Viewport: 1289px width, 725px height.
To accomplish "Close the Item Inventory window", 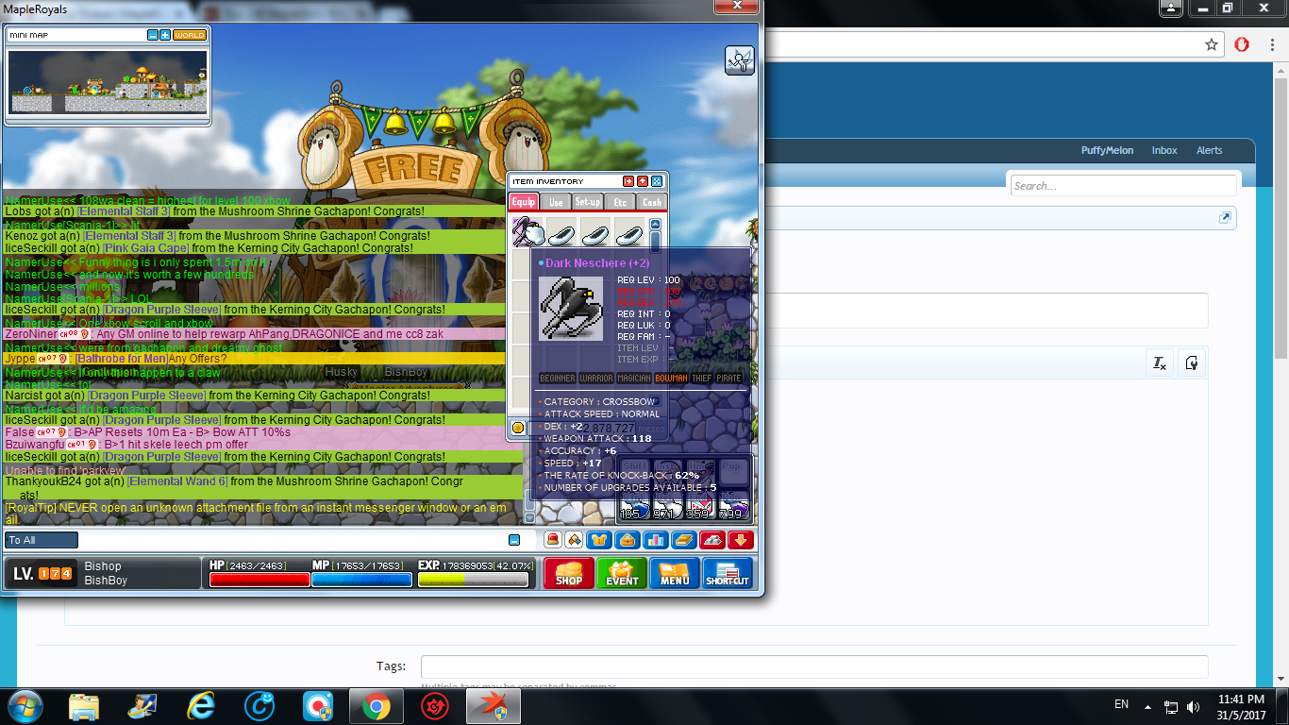I will (x=657, y=181).
